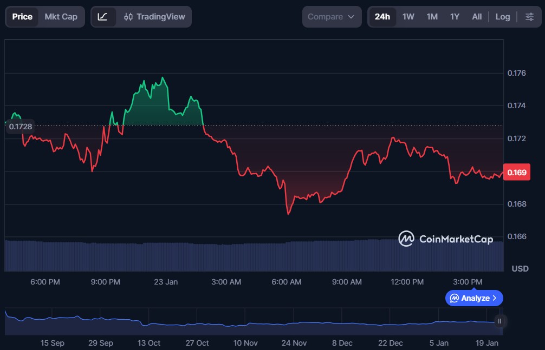Image resolution: width=545 pixels, height=350 pixels.
Task: Click the Analyze button
Action: pyautogui.click(x=474, y=298)
